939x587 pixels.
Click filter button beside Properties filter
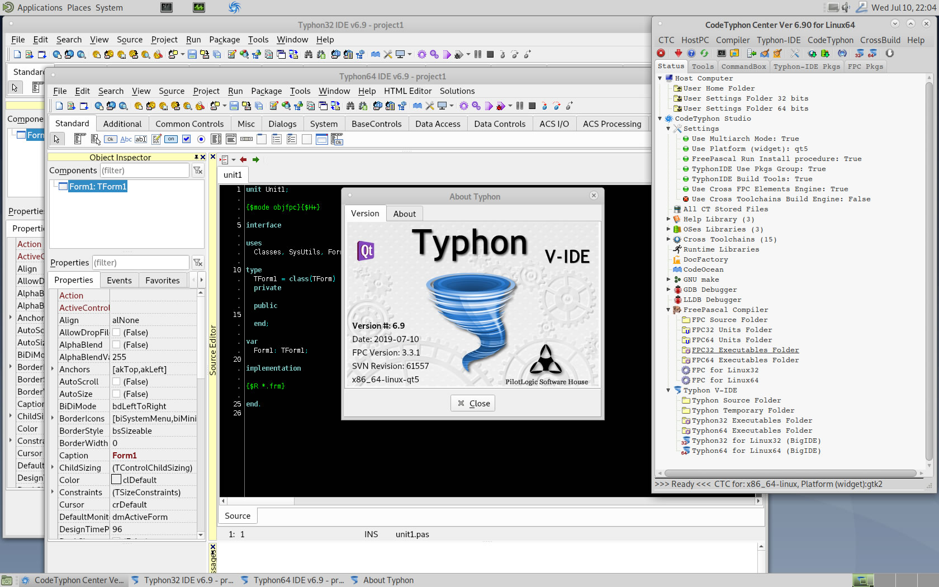198,263
